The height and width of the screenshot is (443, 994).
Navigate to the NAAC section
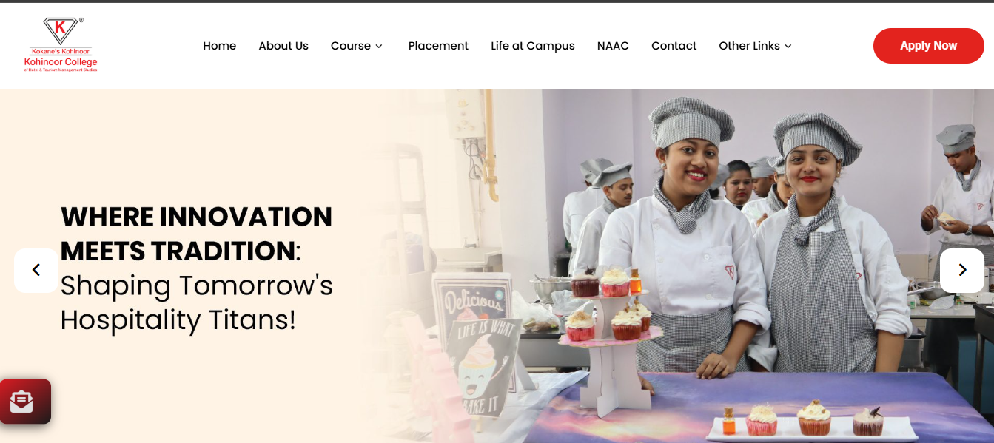(x=613, y=46)
